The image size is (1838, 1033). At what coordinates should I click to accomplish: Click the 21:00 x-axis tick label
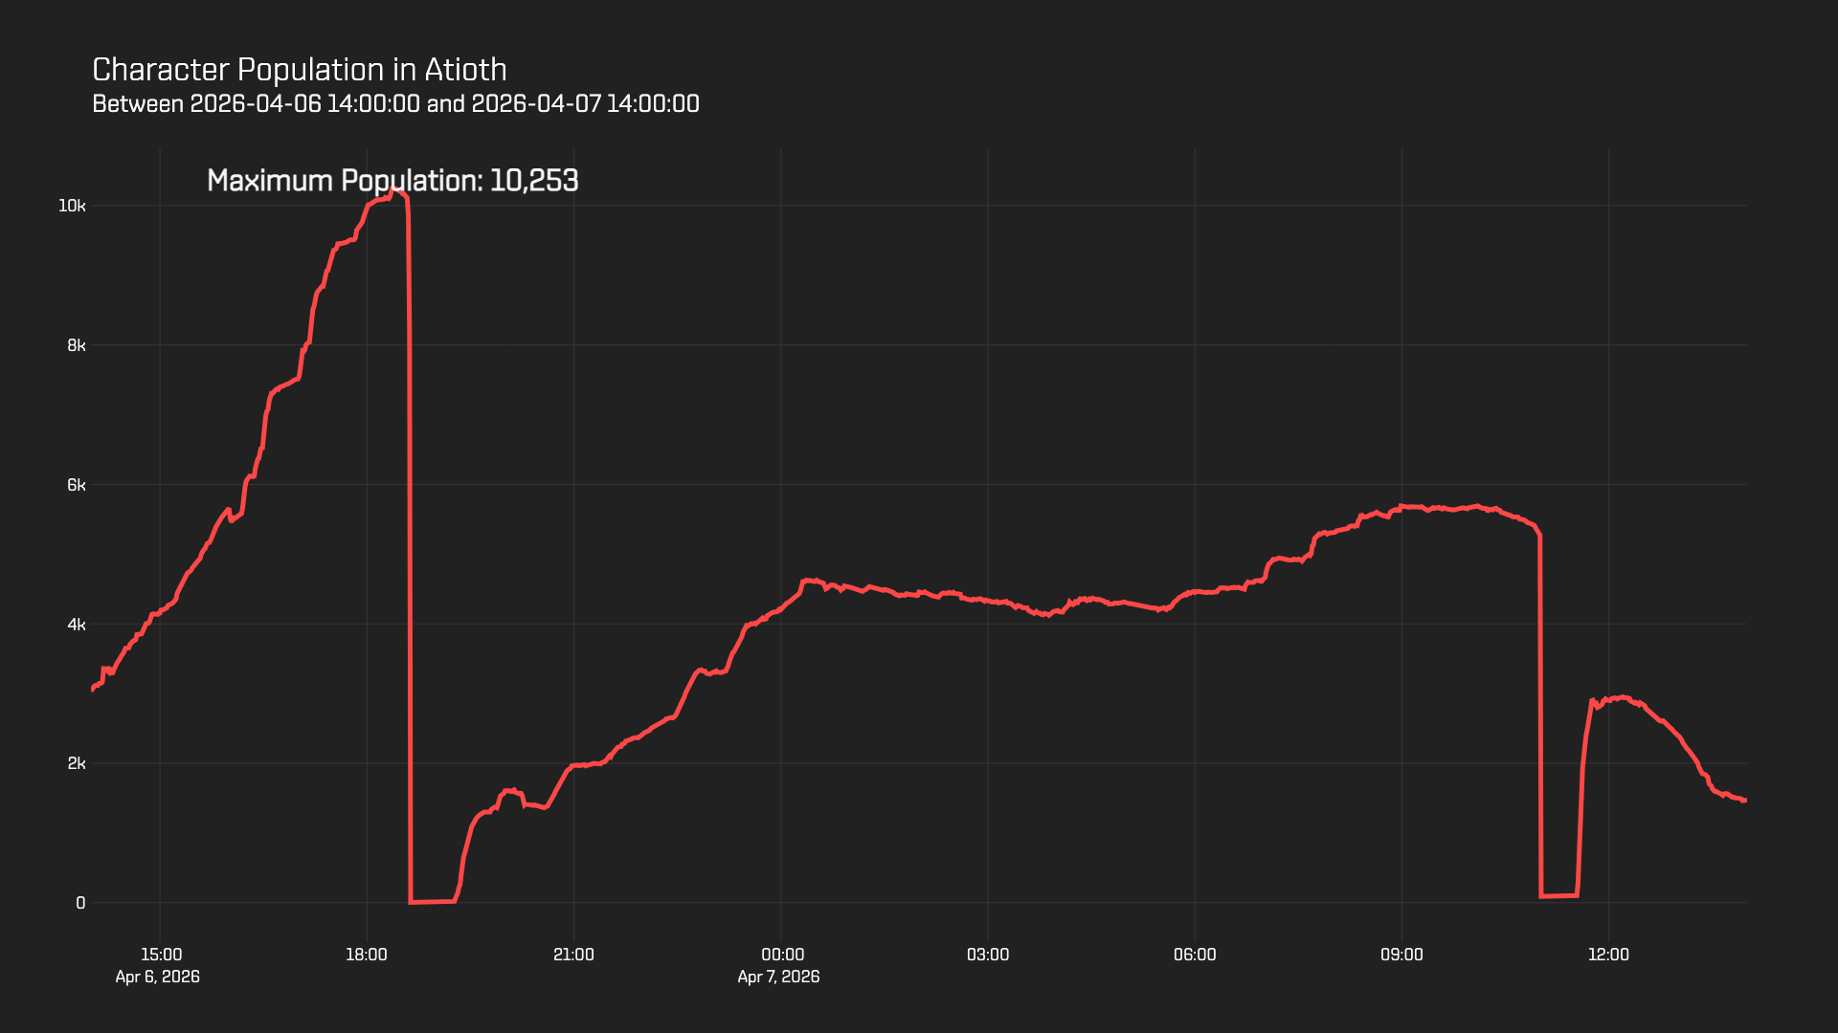point(573,955)
